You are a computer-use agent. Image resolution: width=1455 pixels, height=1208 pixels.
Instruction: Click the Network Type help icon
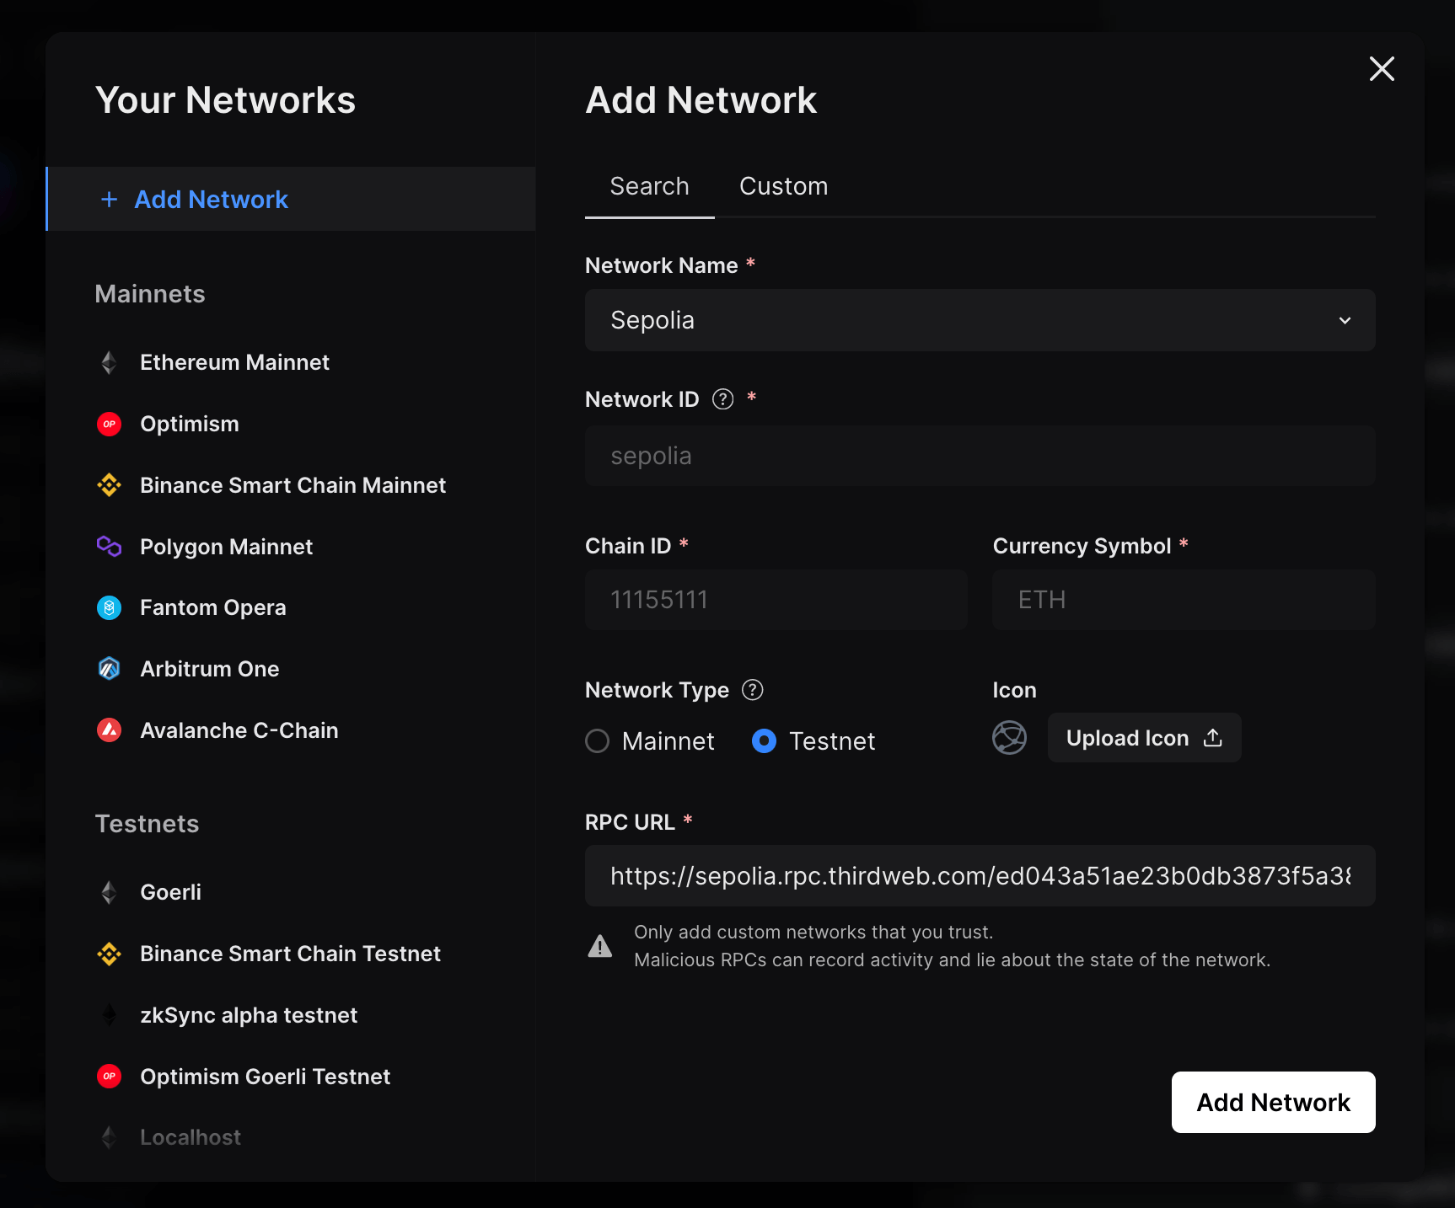752,690
